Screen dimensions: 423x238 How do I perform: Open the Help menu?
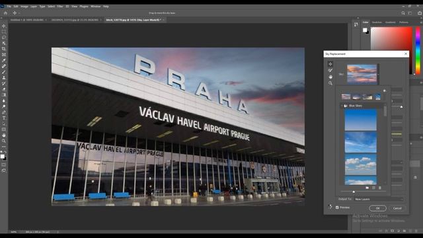(x=106, y=7)
